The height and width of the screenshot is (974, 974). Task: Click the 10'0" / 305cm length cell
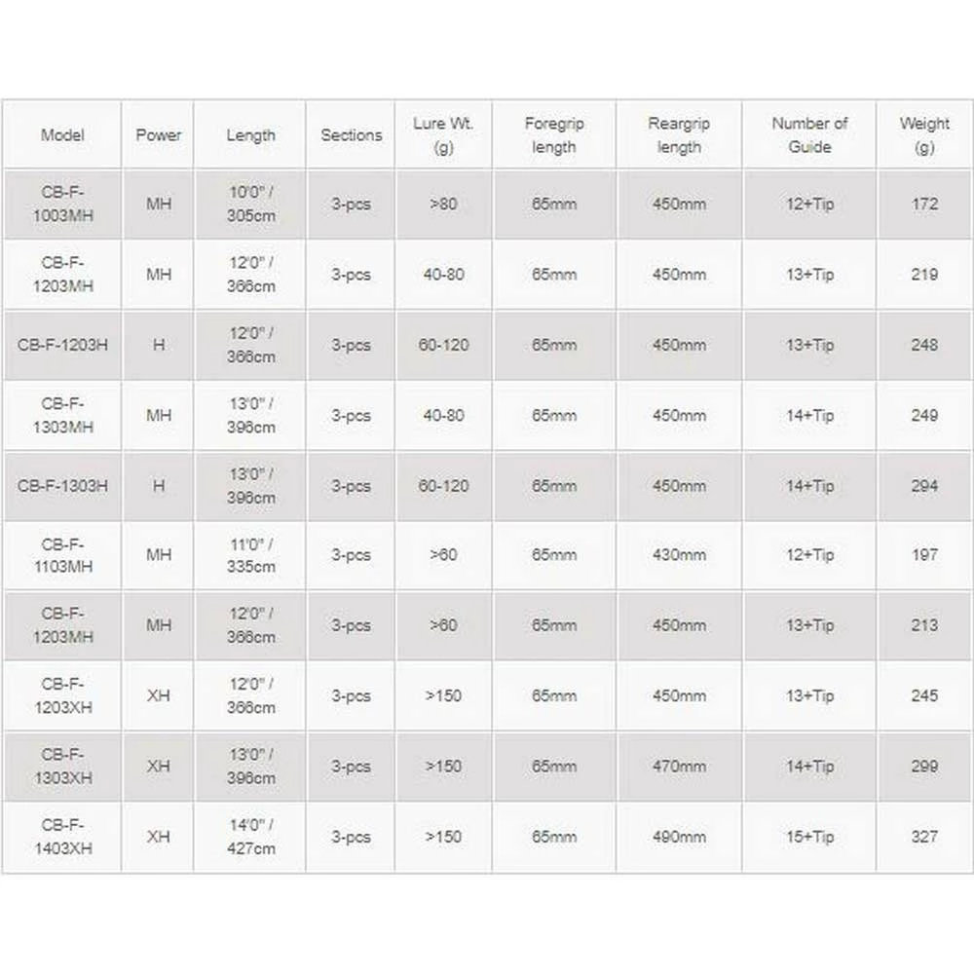250,205
